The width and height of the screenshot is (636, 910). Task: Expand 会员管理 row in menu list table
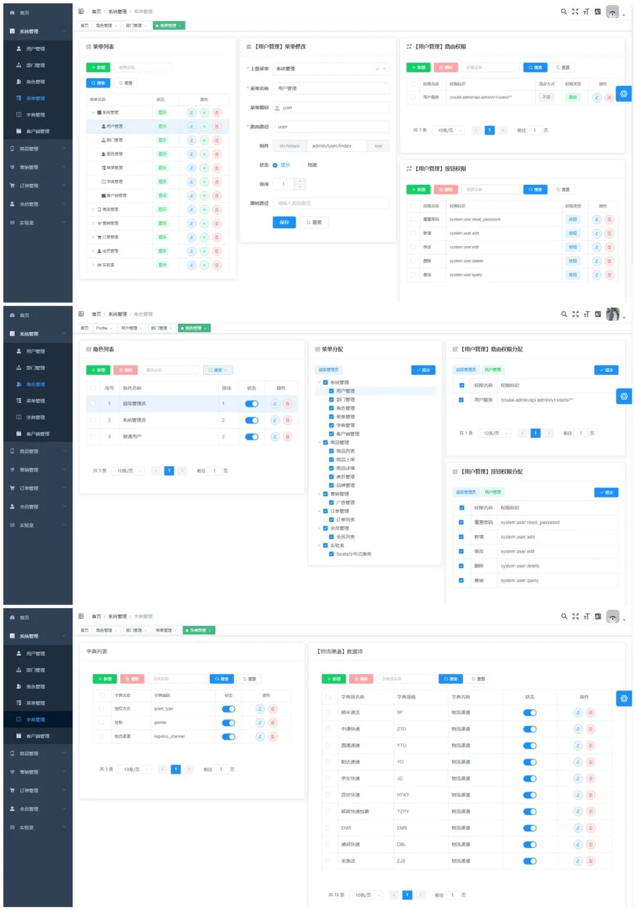point(93,251)
